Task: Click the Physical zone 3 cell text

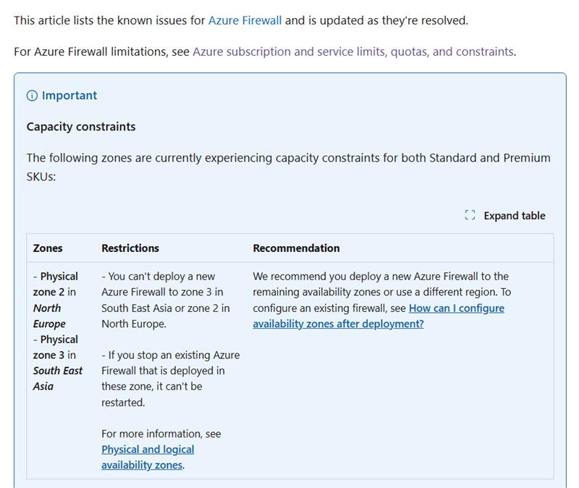Action: 56,348
